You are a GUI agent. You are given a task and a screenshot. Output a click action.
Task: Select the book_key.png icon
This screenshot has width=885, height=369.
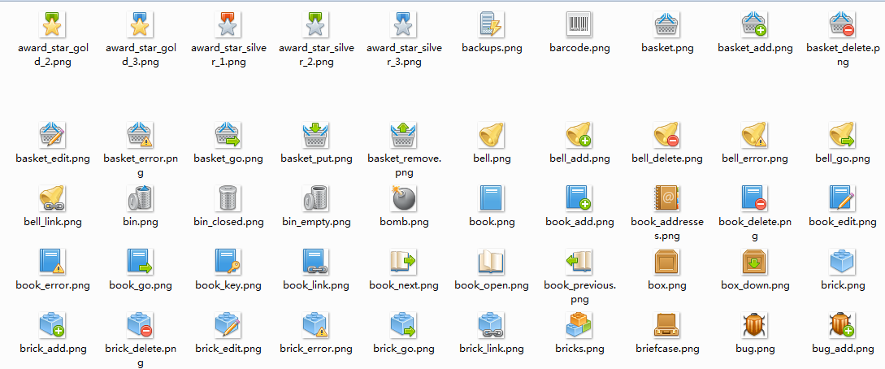(x=228, y=261)
